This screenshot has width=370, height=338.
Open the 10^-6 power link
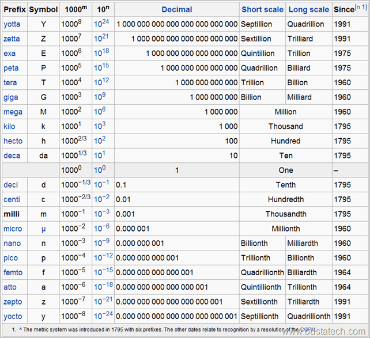(101, 228)
